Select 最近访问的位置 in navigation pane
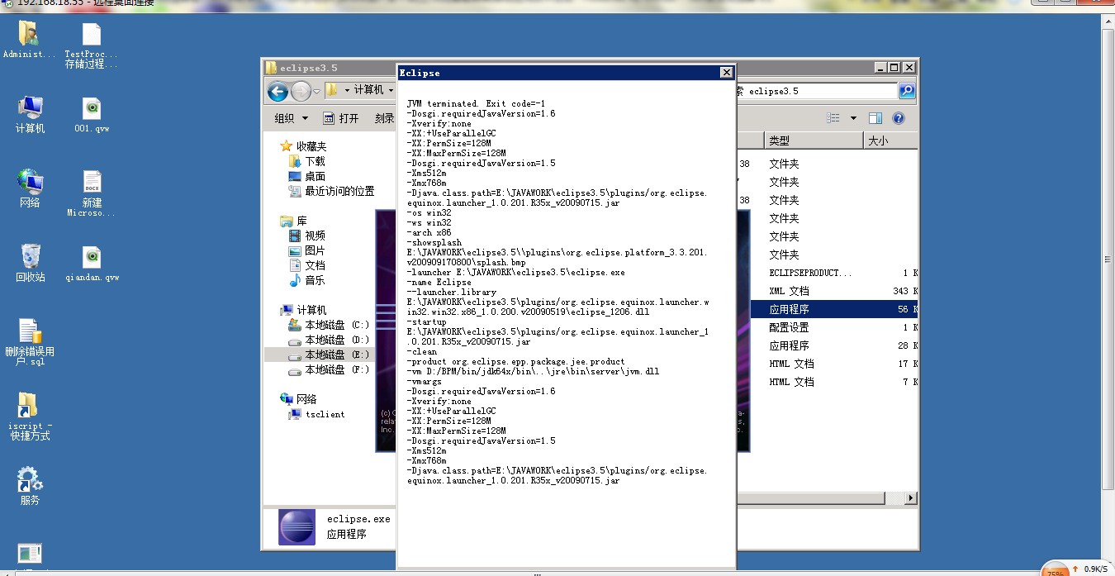Screen dimensions: 1115x576 pos(331,191)
